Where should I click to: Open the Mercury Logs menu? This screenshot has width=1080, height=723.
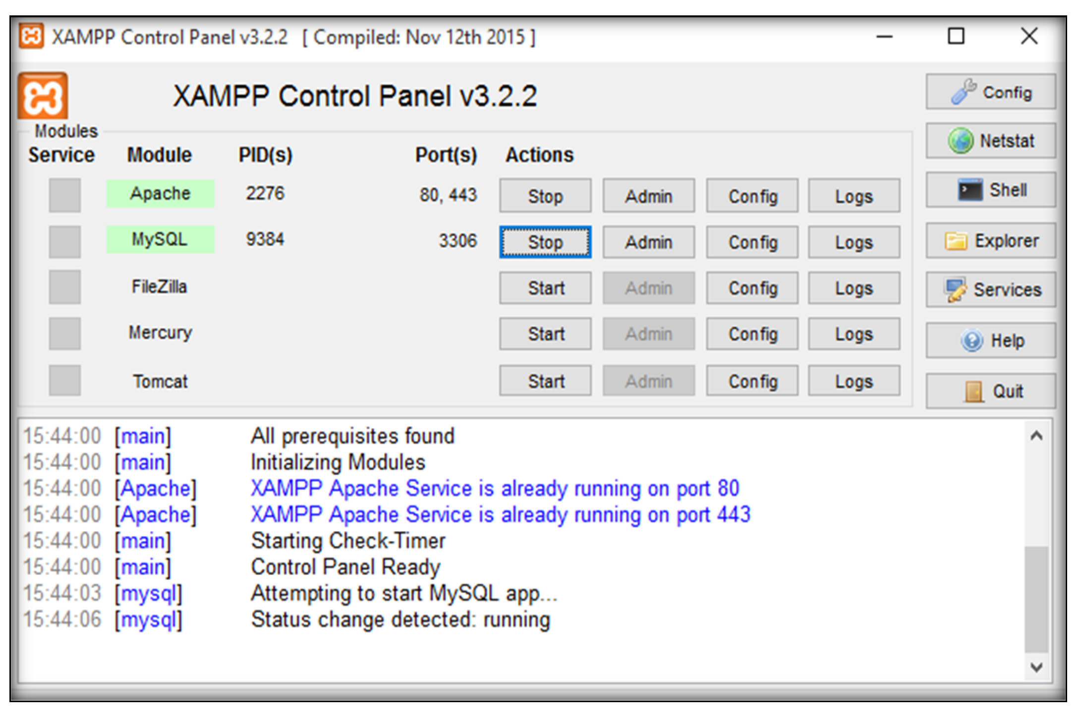click(854, 334)
